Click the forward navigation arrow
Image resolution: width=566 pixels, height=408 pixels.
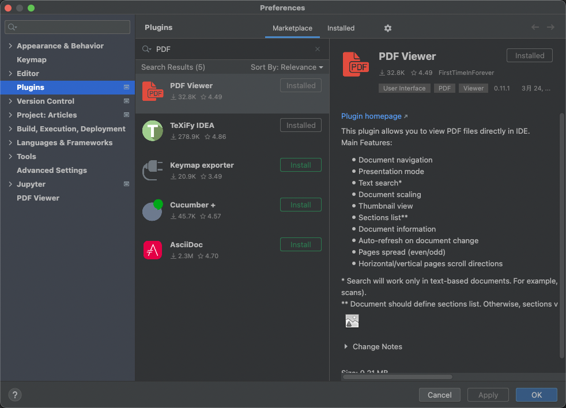pyautogui.click(x=550, y=27)
